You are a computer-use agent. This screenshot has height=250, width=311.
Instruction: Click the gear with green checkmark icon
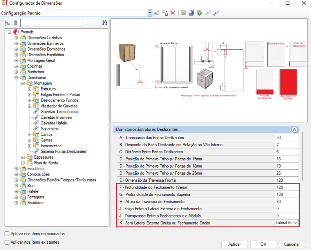(199, 13)
